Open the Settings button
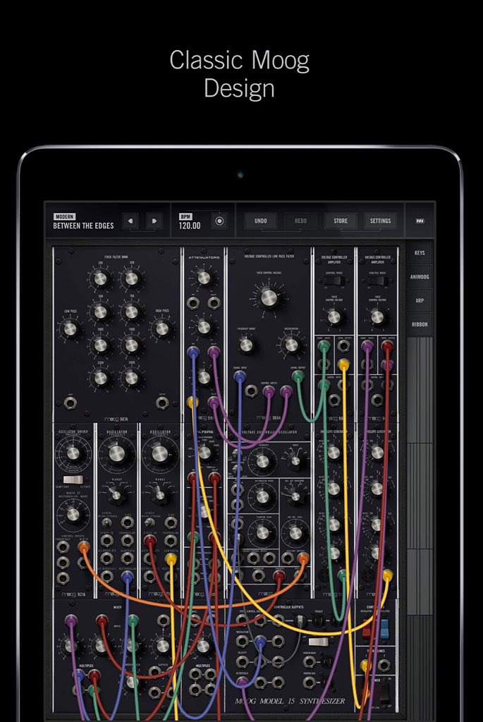Viewport: 483px width, 722px height. pos(380,221)
